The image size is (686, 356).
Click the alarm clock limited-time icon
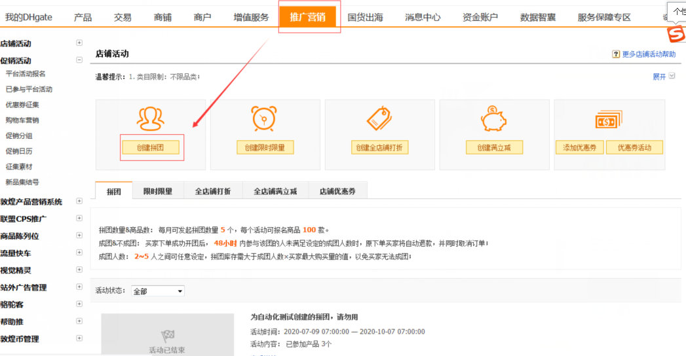pyautogui.click(x=264, y=118)
